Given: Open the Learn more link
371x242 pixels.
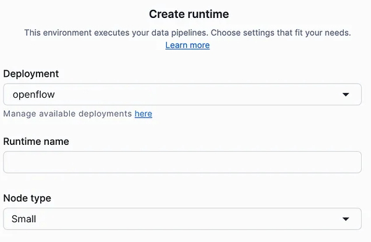Looking at the screenshot, I should point(187,45).
